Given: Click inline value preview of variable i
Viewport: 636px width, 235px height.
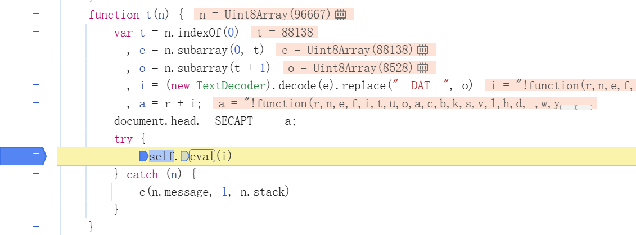Looking at the screenshot, I should point(561,85).
